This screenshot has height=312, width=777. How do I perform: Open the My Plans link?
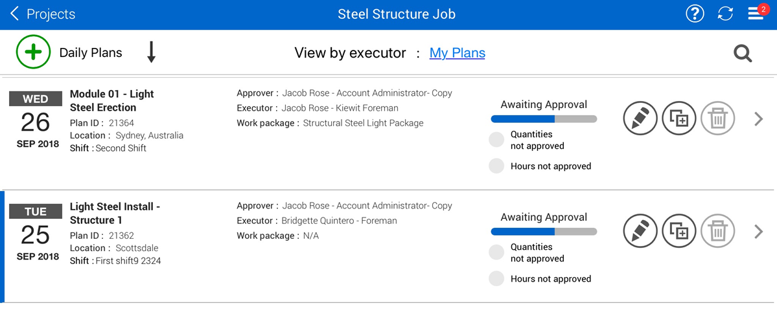[x=457, y=53]
